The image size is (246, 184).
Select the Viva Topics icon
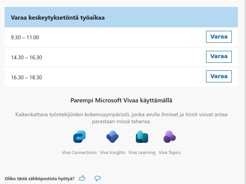click(x=170, y=137)
